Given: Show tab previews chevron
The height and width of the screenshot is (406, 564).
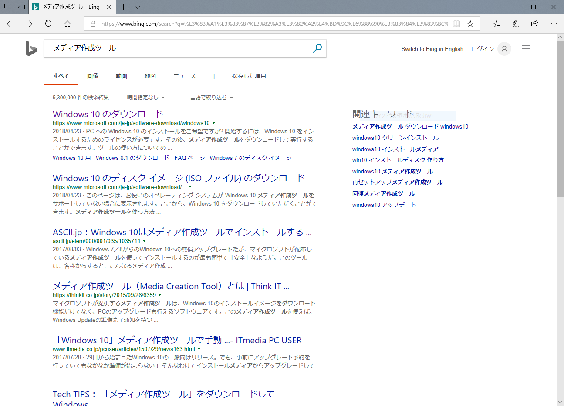Looking at the screenshot, I should pyautogui.click(x=138, y=7).
